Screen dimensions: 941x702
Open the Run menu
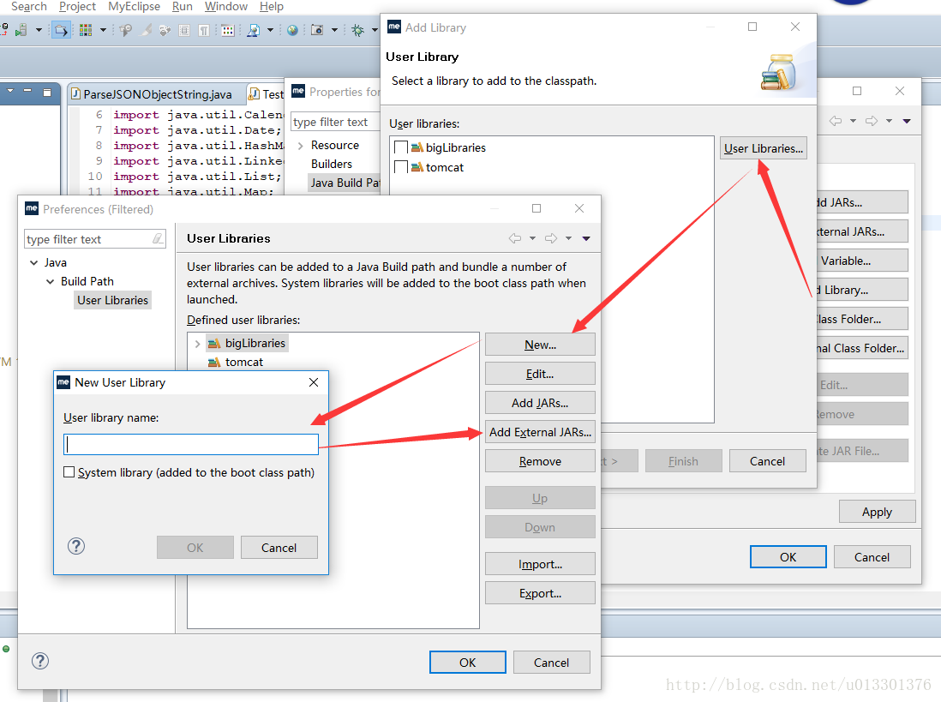(182, 7)
